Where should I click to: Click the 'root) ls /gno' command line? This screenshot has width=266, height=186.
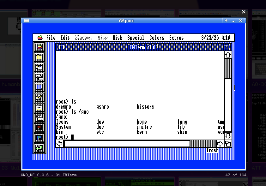[72, 112]
